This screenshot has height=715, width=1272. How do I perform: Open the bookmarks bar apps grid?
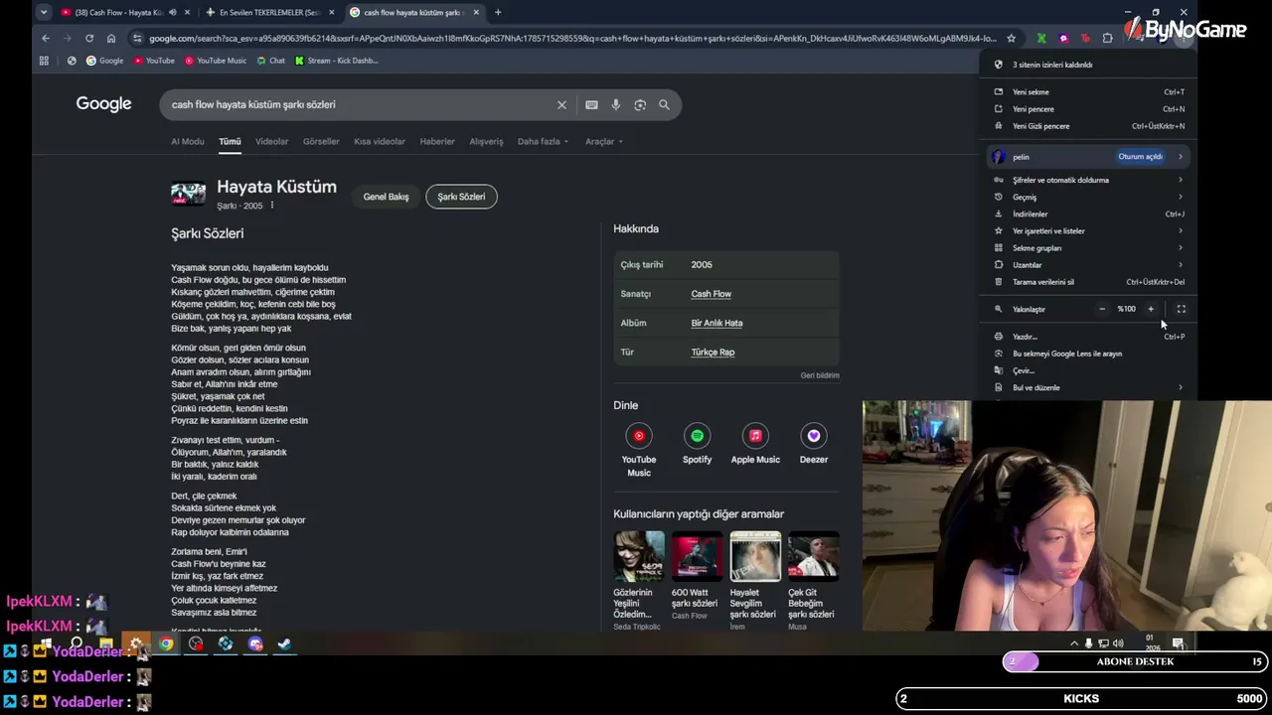pos(44,61)
